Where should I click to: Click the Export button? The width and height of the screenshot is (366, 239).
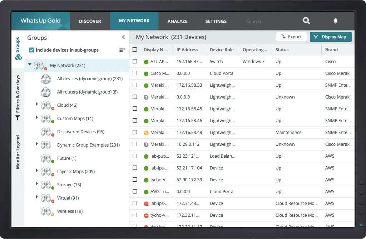(291, 37)
